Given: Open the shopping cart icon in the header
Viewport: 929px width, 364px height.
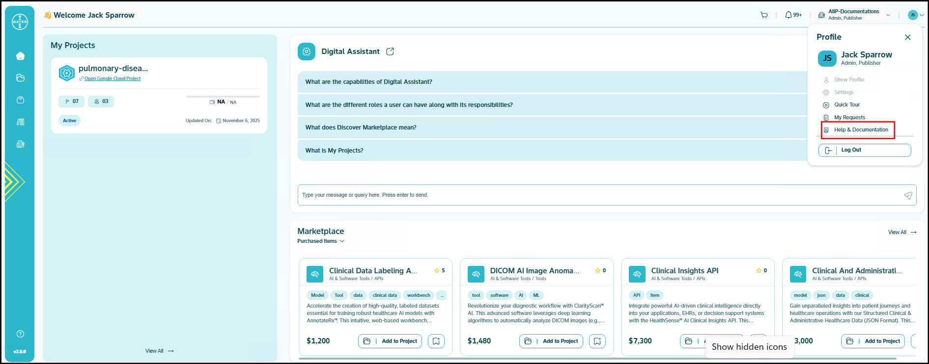Looking at the screenshot, I should 764,15.
